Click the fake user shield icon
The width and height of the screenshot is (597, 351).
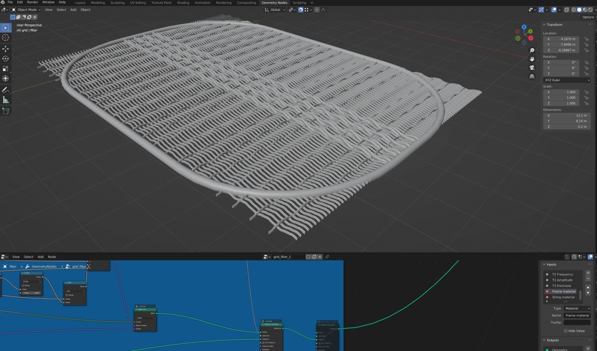(308, 257)
